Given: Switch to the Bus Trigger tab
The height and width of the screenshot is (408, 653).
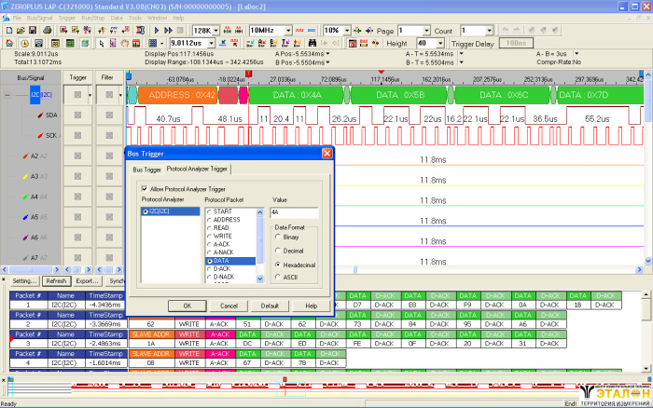Looking at the screenshot, I should [x=146, y=170].
